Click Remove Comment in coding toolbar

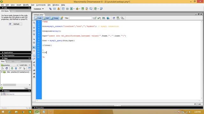pos(34,59)
